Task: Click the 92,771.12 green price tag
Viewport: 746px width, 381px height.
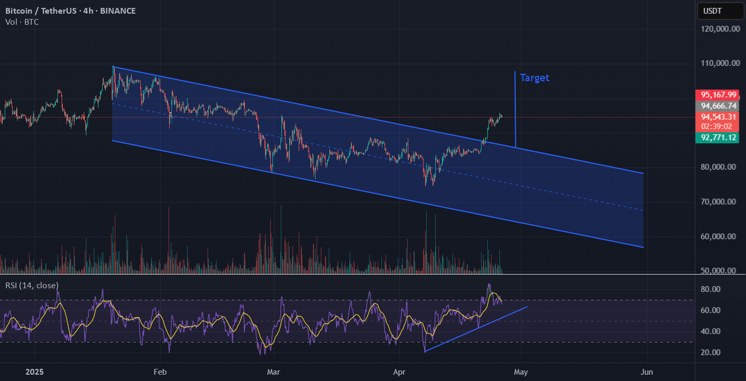Action: point(717,138)
